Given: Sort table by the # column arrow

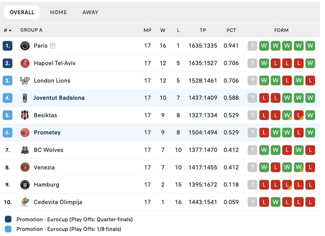Looking at the screenshot, I should (x=10, y=30).
